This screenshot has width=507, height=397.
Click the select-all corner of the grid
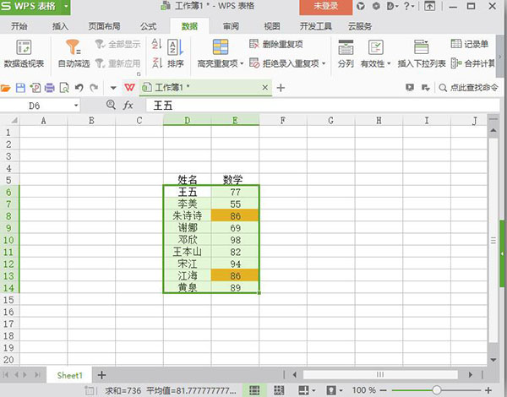coord(14,121)
